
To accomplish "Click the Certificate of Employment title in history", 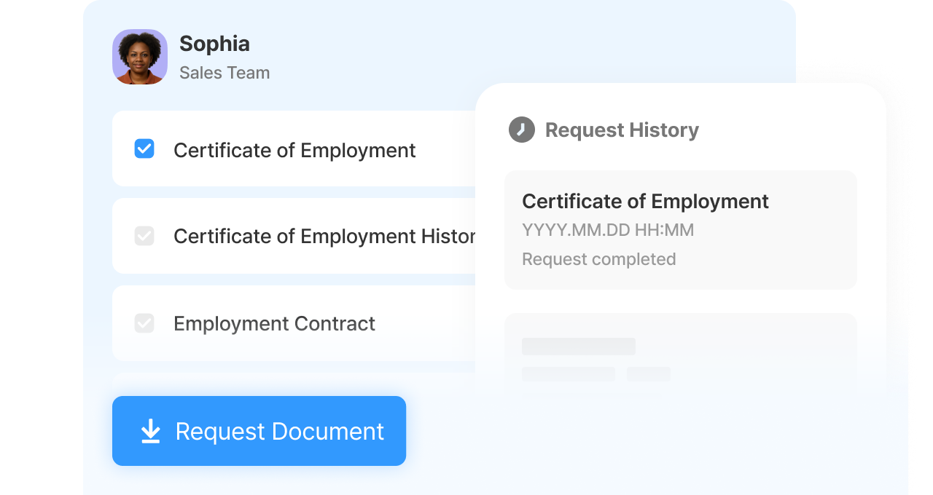I will [x=645, y=201].
